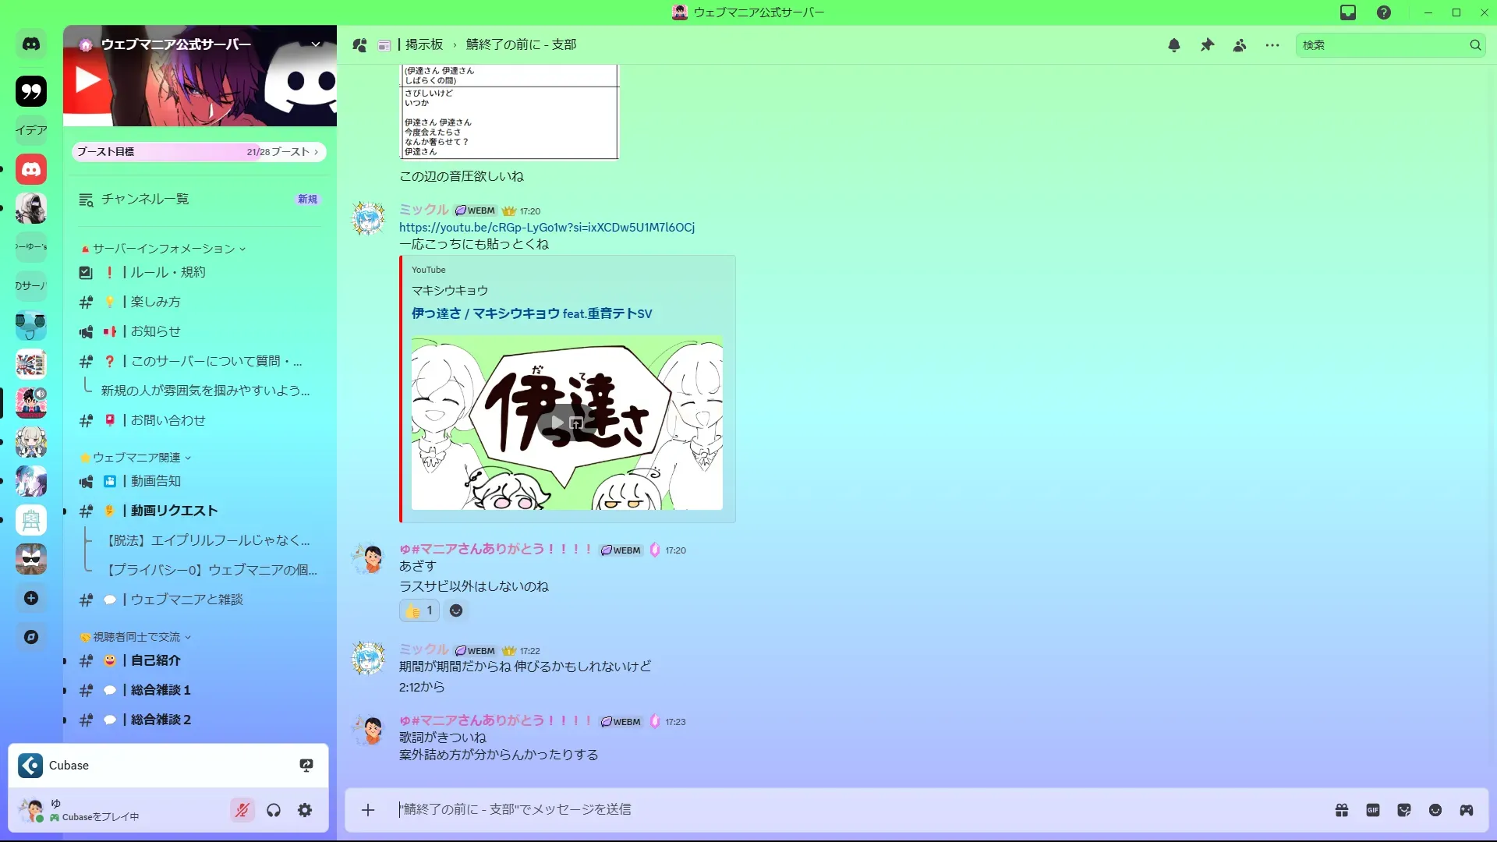Collapse the サーバーインフォメーション category
The image size is (1497, 842).
pos(164,249)
